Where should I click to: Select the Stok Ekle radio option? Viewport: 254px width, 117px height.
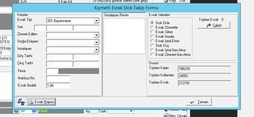tap(152, 23)
